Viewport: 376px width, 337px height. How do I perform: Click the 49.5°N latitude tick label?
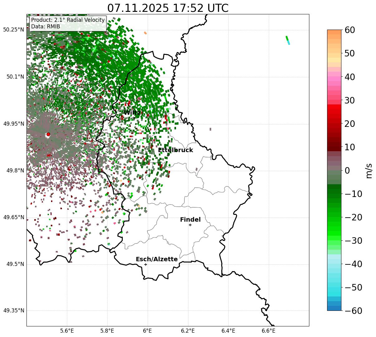(x=15, y=264)
